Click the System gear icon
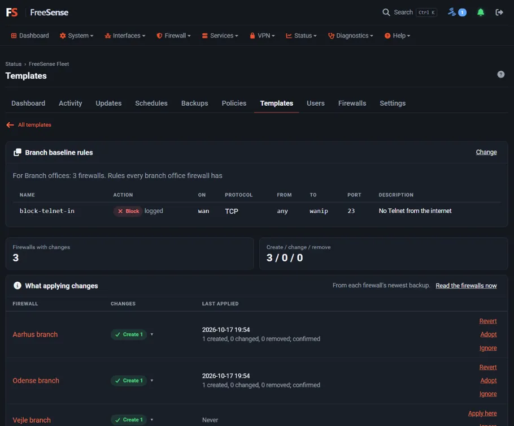 (63, 36)
